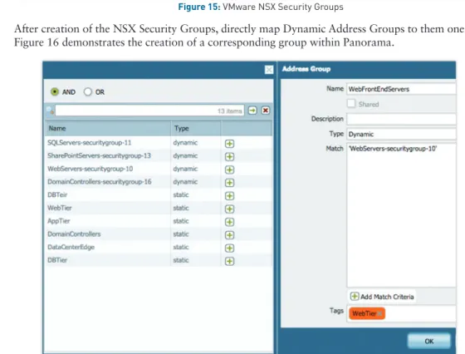This screenshot has height=354, width=465.
Task: Click the OK button
Action: point(429,341)
